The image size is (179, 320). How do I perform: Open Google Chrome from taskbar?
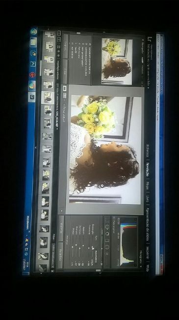[x=32, y=86]
